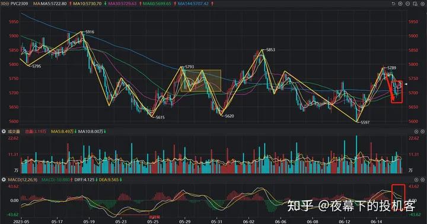This screenshot has height=224, width=427.
Task: Click first settings icon on volume panel right
Action: (416, 131)
